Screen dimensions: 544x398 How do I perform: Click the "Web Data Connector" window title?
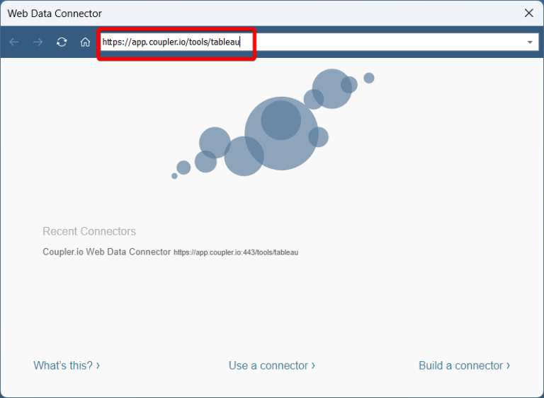(x=55, y=13)
